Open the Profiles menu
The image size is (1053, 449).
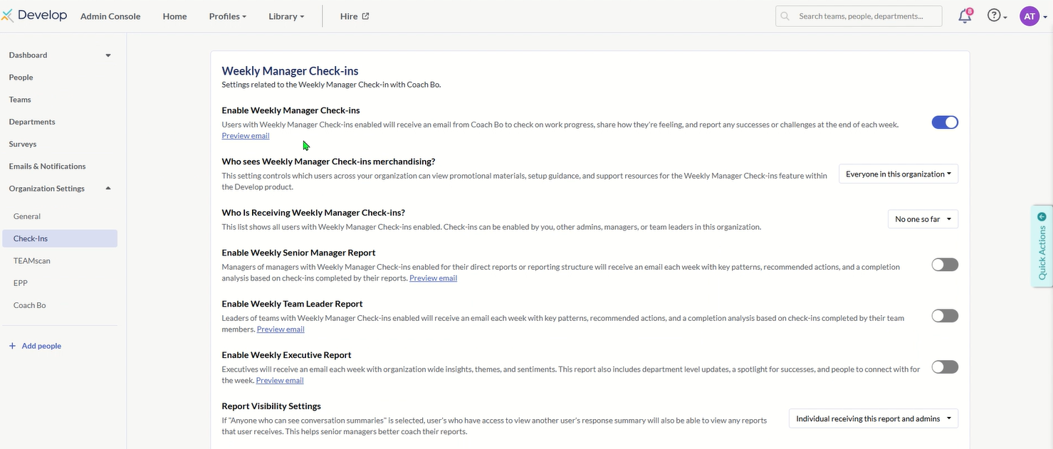click(x=227, y=16)
